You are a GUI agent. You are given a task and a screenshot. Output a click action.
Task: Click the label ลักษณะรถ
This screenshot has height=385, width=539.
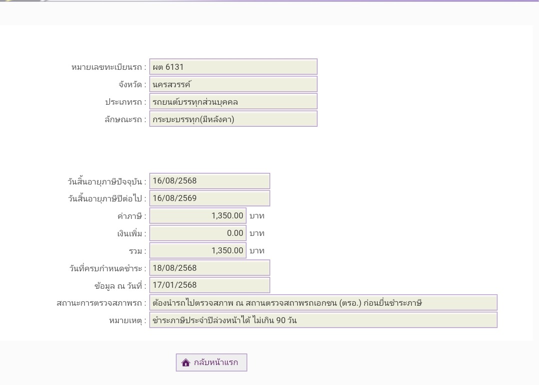pyautogui.click(x=125, y=119)
